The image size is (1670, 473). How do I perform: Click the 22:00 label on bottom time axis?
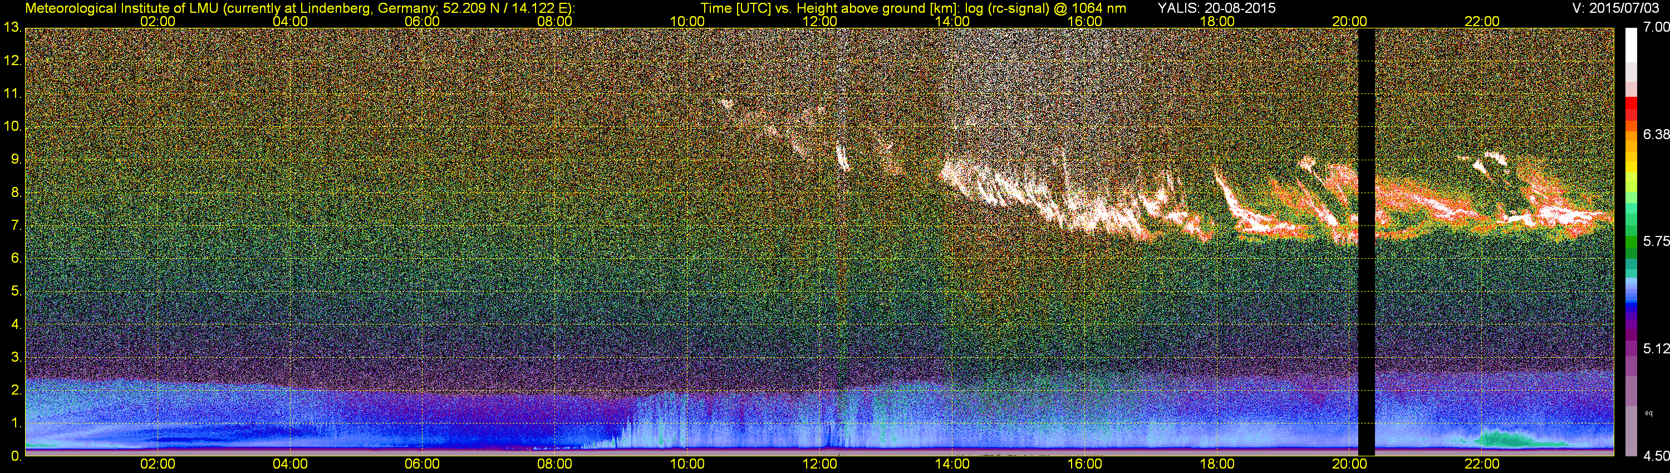1482,464
